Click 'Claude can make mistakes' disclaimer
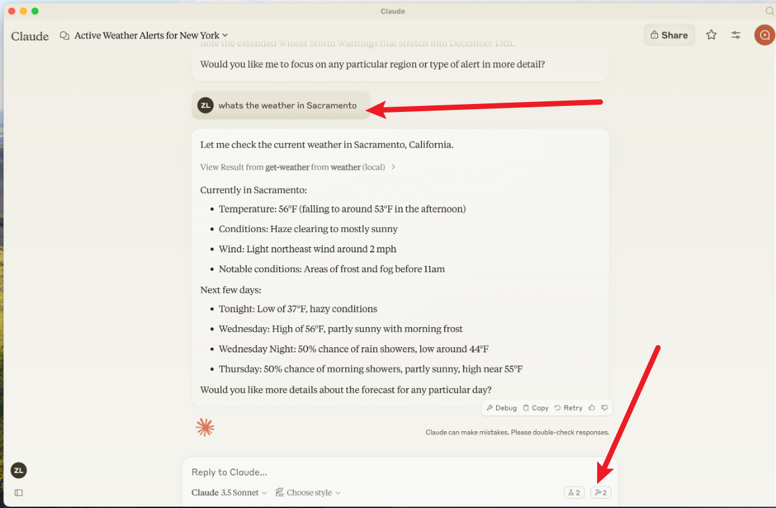The width and height of the screenshot is (776, 508). (517, 432)
